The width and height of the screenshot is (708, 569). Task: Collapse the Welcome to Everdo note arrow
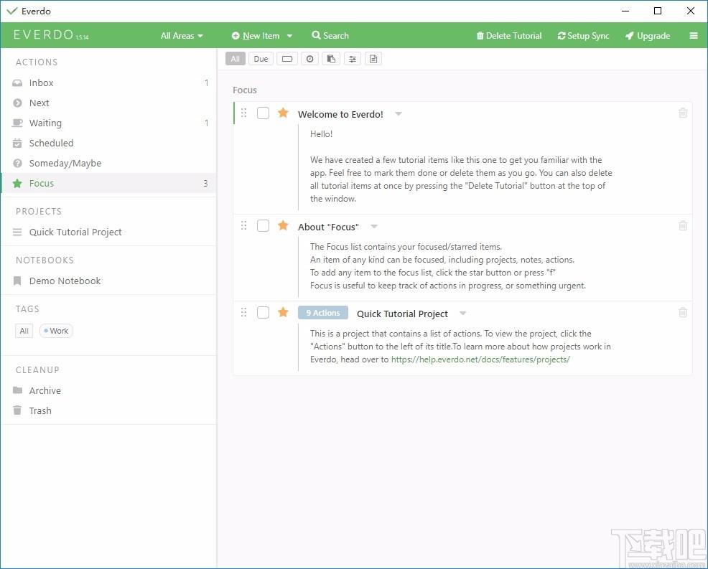(399, 113)
